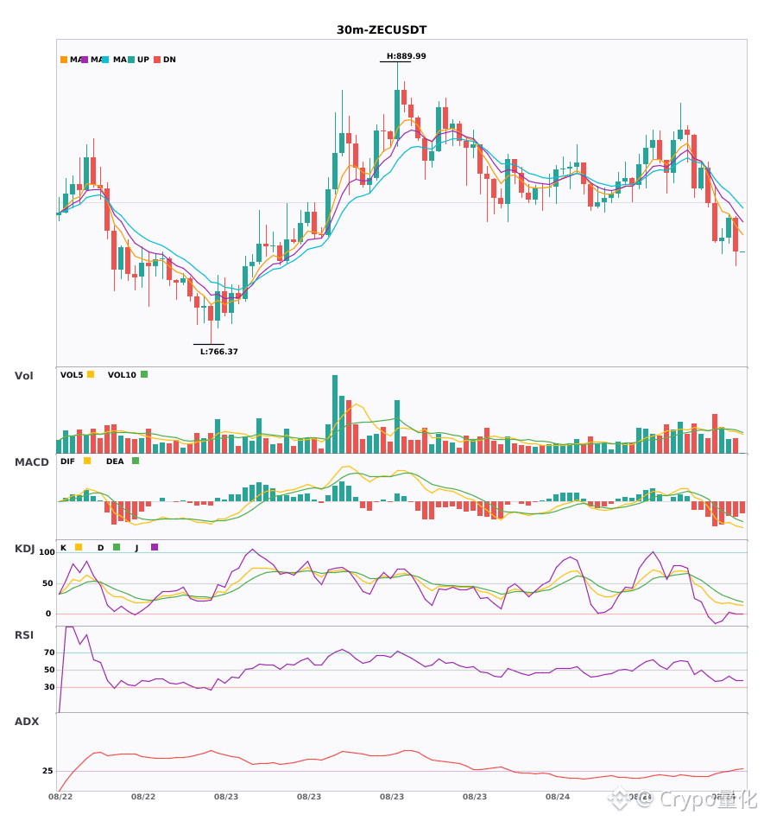Click the 100 axis value in KDJ panel
764x821 pixels.
click(47, 552)
